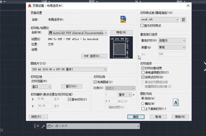Click the 窗口(O)< button
This screenshot has height=136, width=206.
[72, 86]
